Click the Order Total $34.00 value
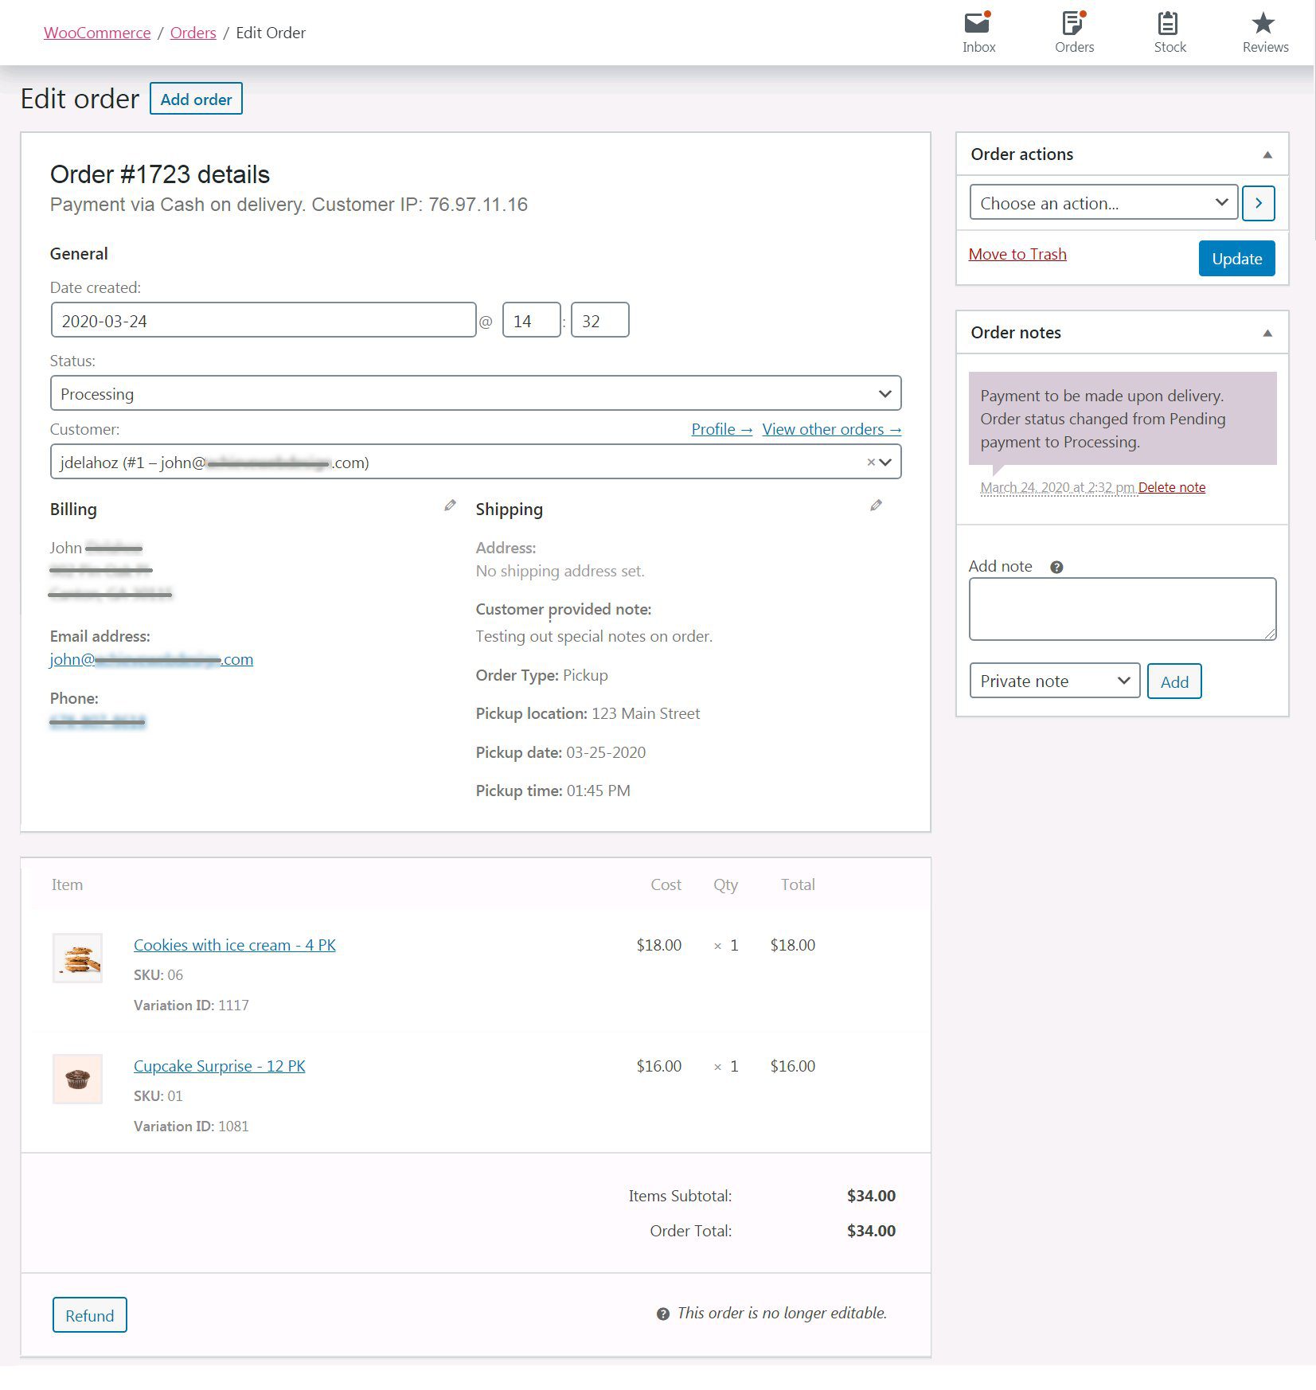The image size is (1316, 1390). point(871,1231)
